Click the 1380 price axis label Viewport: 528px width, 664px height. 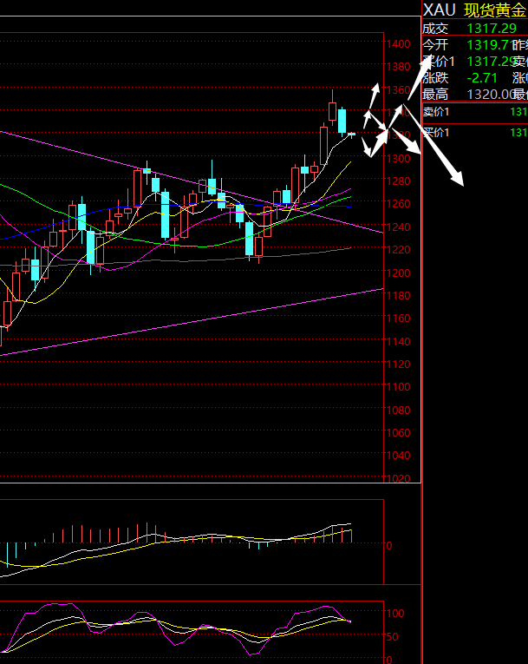click(399, 67)
